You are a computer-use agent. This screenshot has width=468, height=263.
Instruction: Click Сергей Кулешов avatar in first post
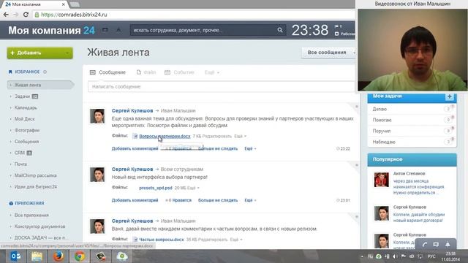97,116
